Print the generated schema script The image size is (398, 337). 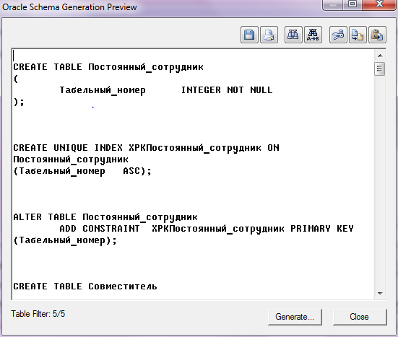pos(269,35)
